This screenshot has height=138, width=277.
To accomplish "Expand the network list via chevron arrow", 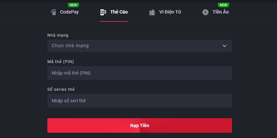I will (224, 46).
